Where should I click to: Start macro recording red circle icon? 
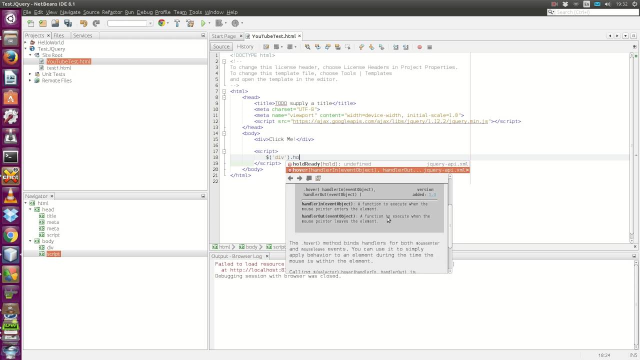click(x=419, y=47)
